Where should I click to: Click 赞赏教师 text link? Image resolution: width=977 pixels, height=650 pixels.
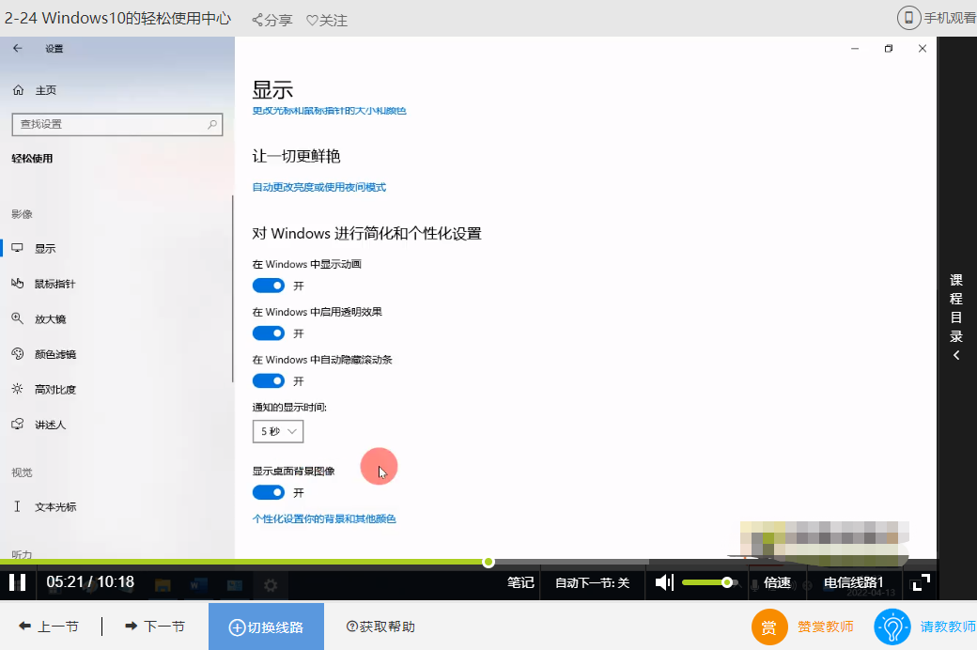pos(826,627)
